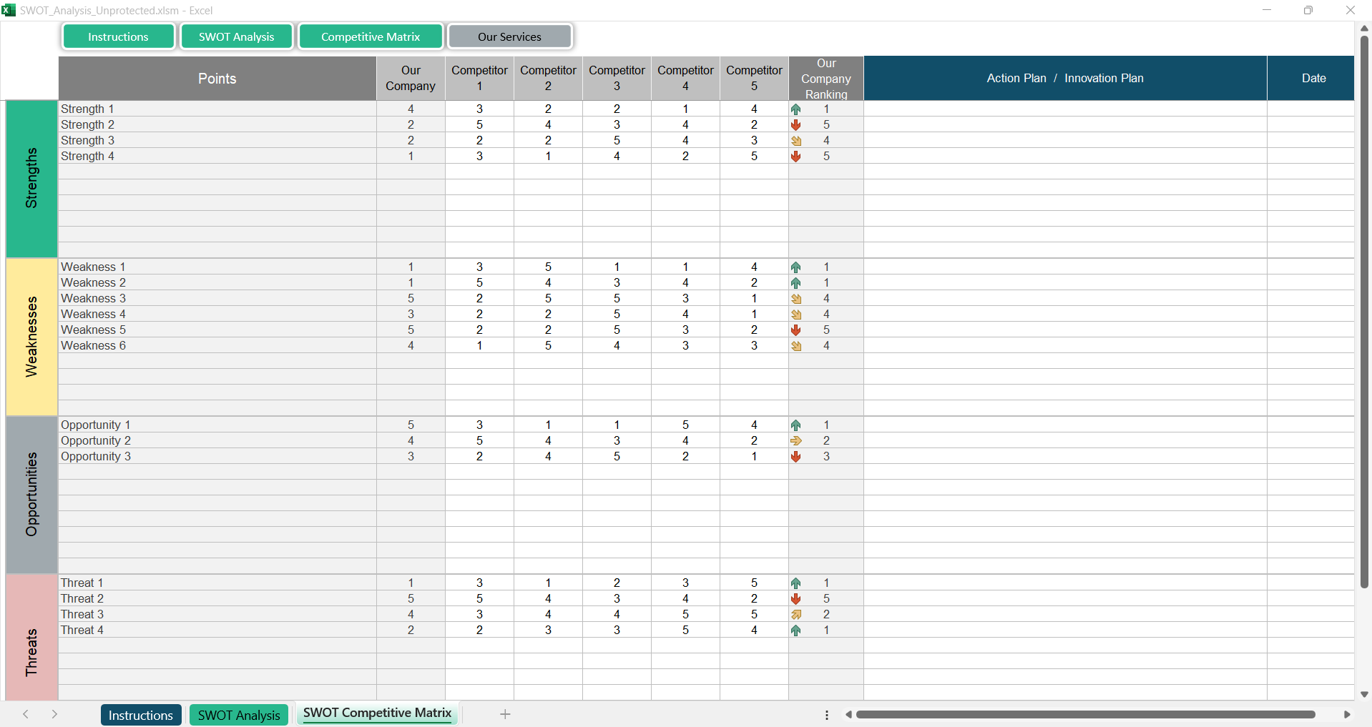Switch to the Instructions sheet tab

tap(140, 715)
